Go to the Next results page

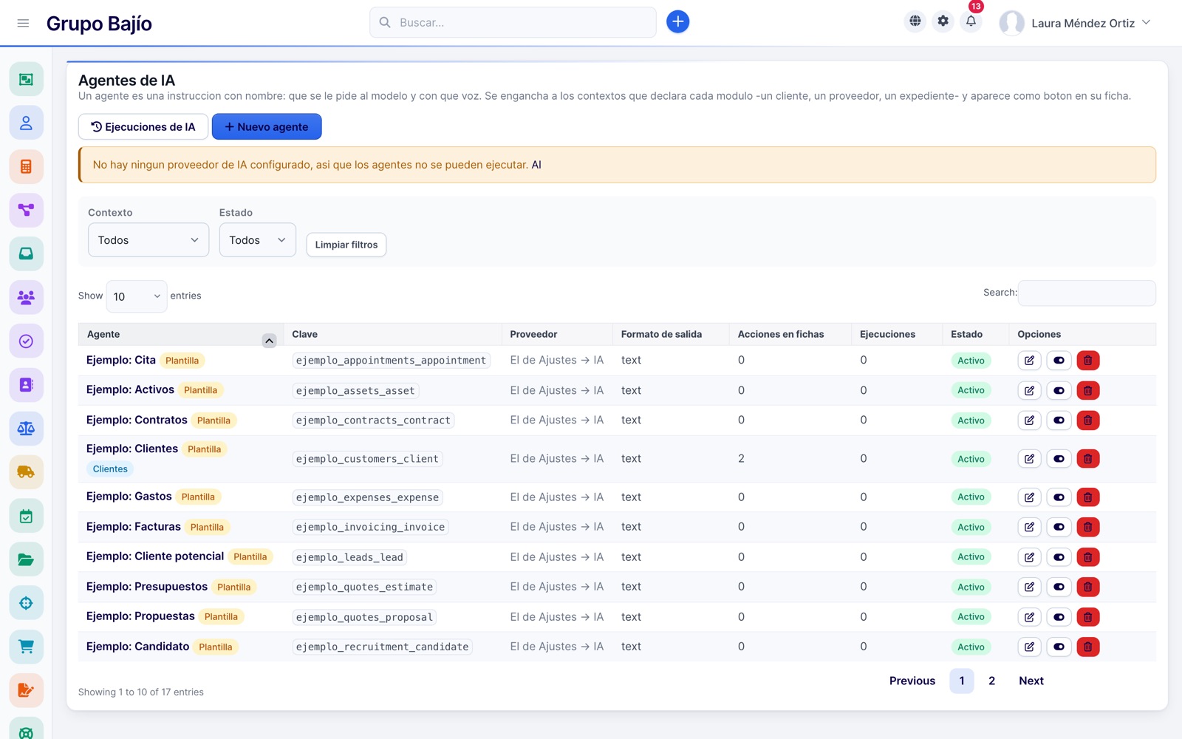click(x=1031, y=681)
